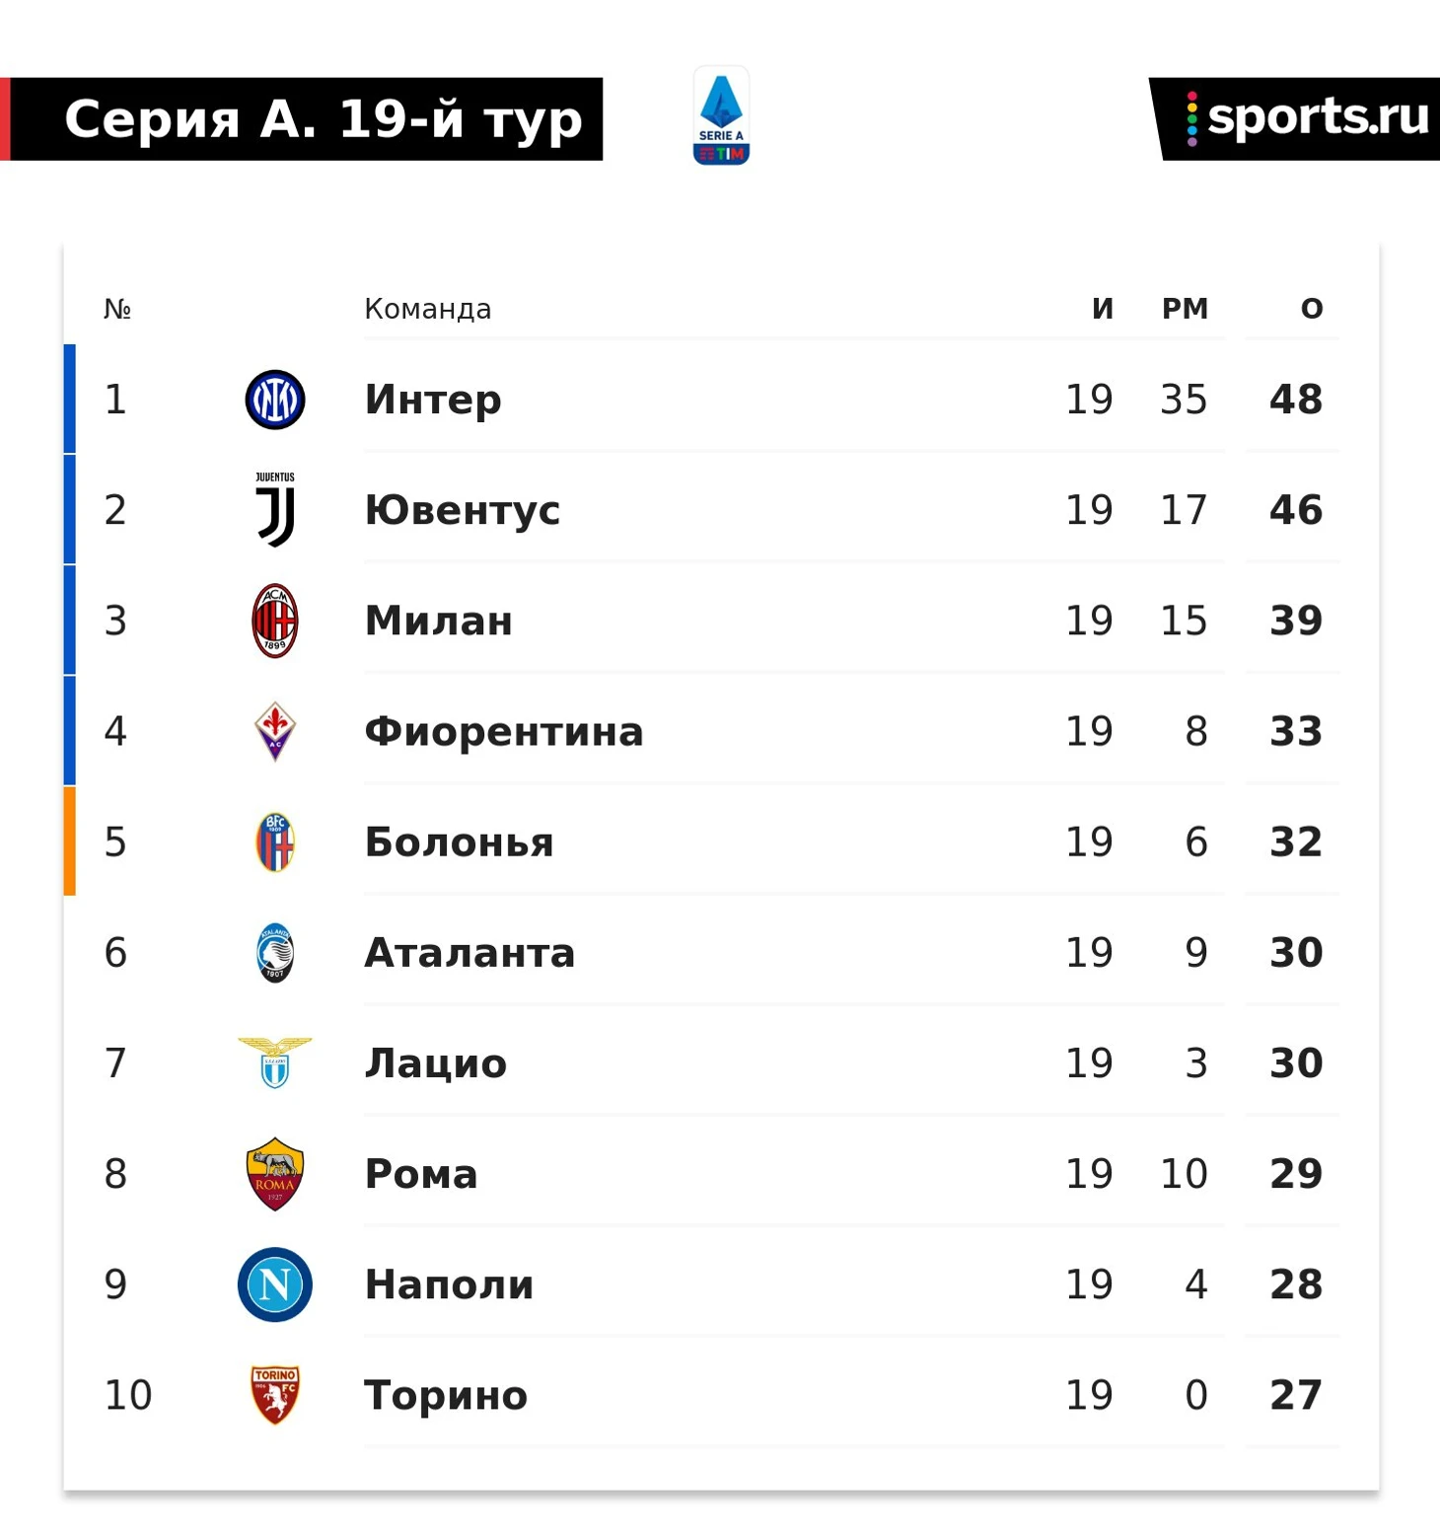Click Inter's 48 points value
1440x1537 pixels.
coord(1296,400)
